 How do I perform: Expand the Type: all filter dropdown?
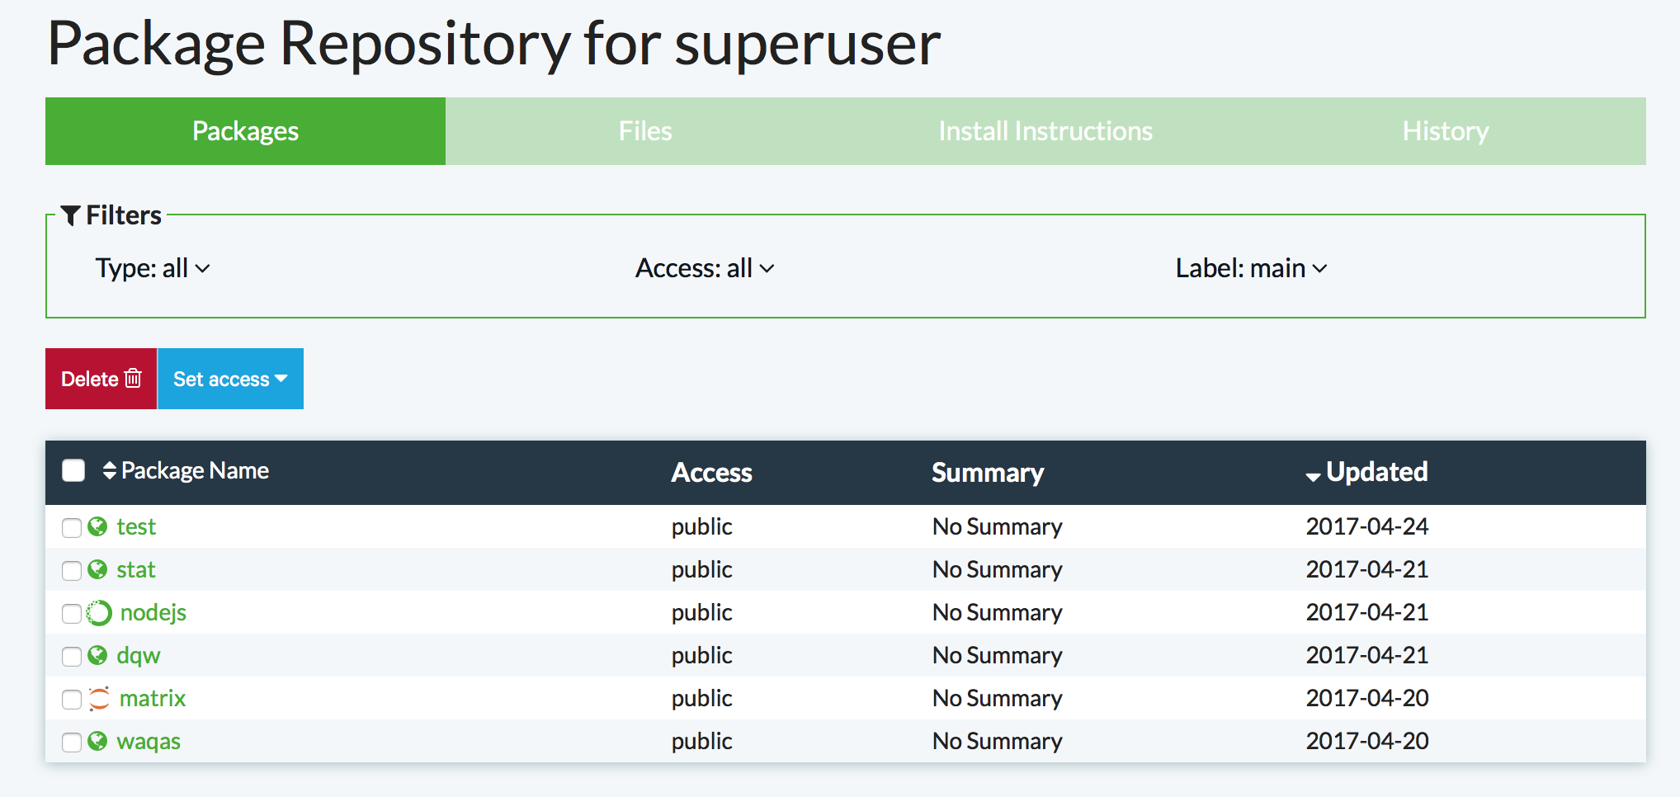click(x=153, y=268)
